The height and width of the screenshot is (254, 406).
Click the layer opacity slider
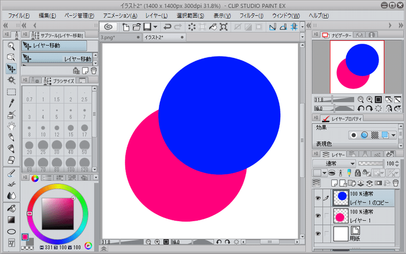coord(371,163)
